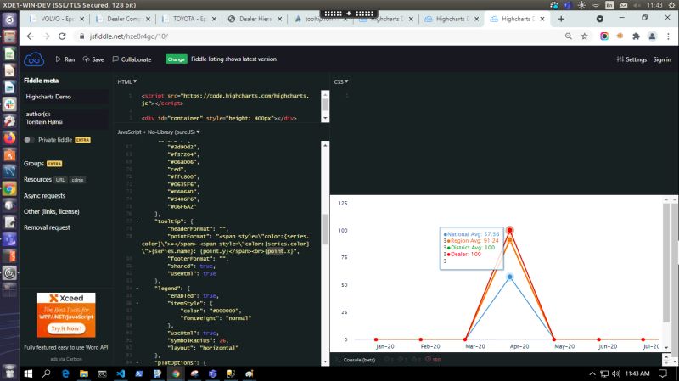679x381 pixels.
Task: Save the fiddle
Action: tap(93, 59)
